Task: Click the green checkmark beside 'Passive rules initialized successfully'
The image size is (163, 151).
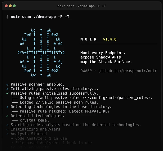Action: click(7, 93)
